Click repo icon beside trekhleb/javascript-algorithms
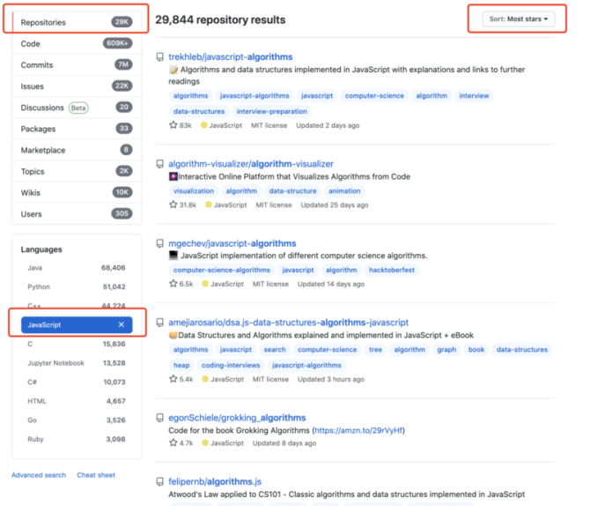Image resolution: width=590 pixels, height=506 pixels. (160, 57)
